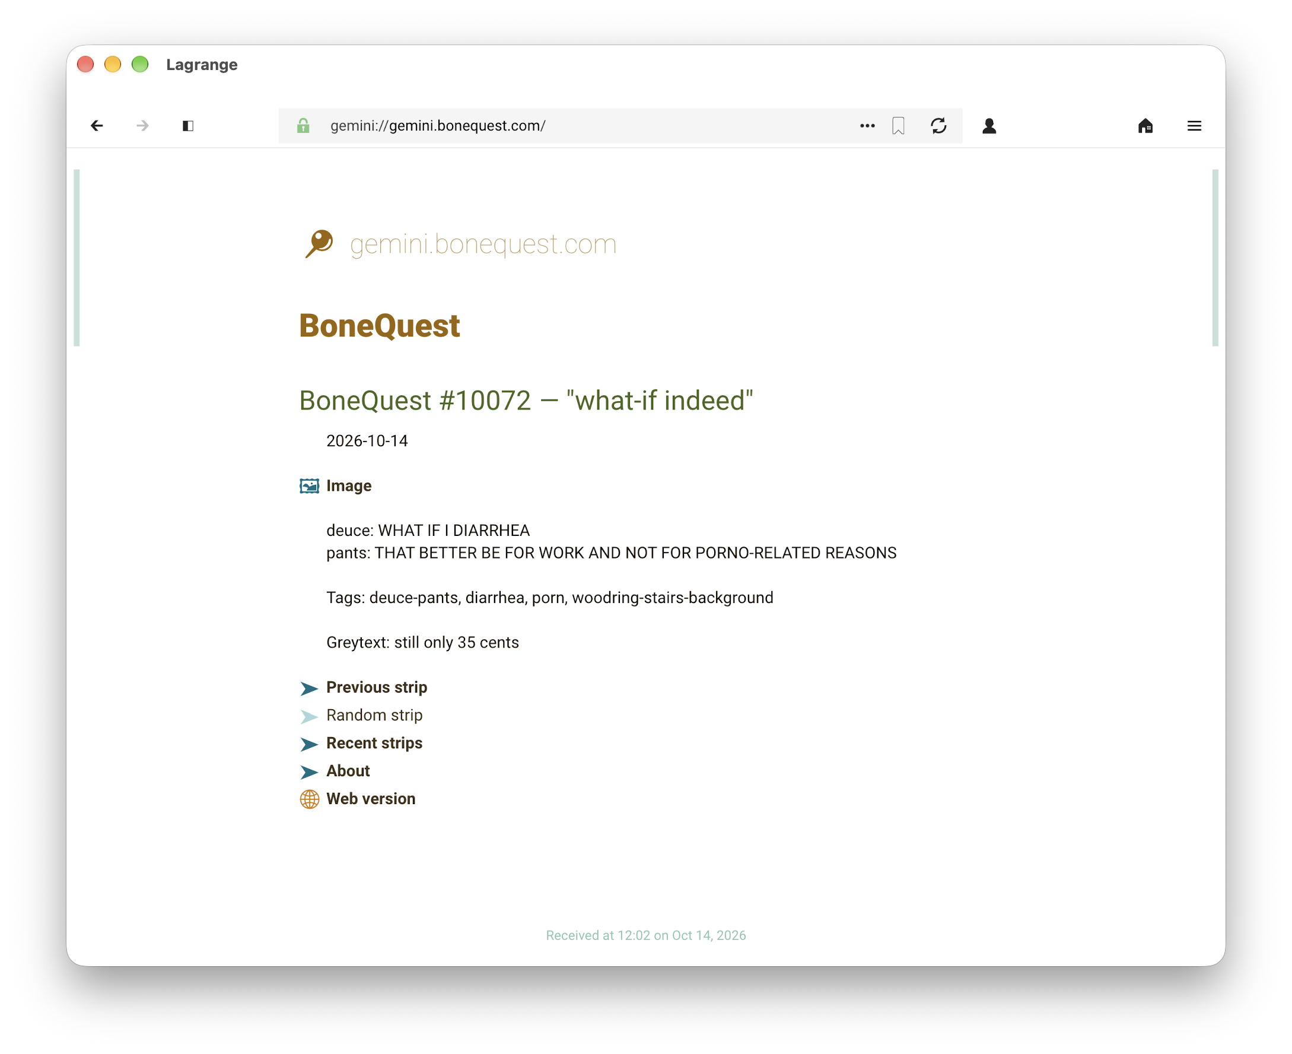1292x1054 pixels.
Task: Click the right vertical scrollbar
Action: point(1215,258)
